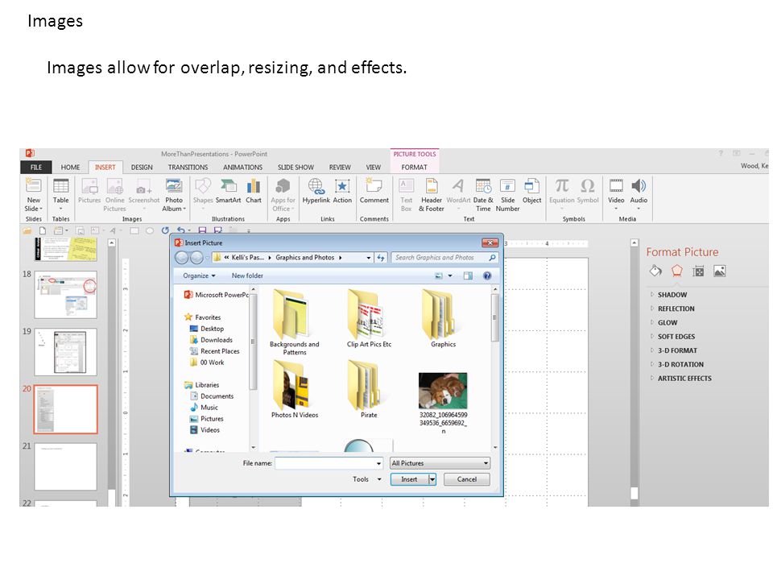The width and height of the screenshot is (773, 580).
Task: Select Size & Properties icon in Format Picture
Action: (698, 271)
